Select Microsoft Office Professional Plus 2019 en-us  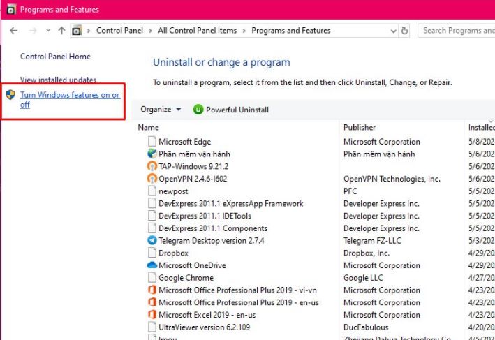(x=239, y=302)
